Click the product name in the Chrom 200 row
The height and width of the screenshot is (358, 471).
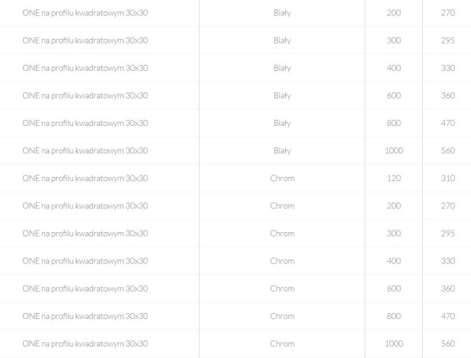pyautogui.click(x=86, y=206)
